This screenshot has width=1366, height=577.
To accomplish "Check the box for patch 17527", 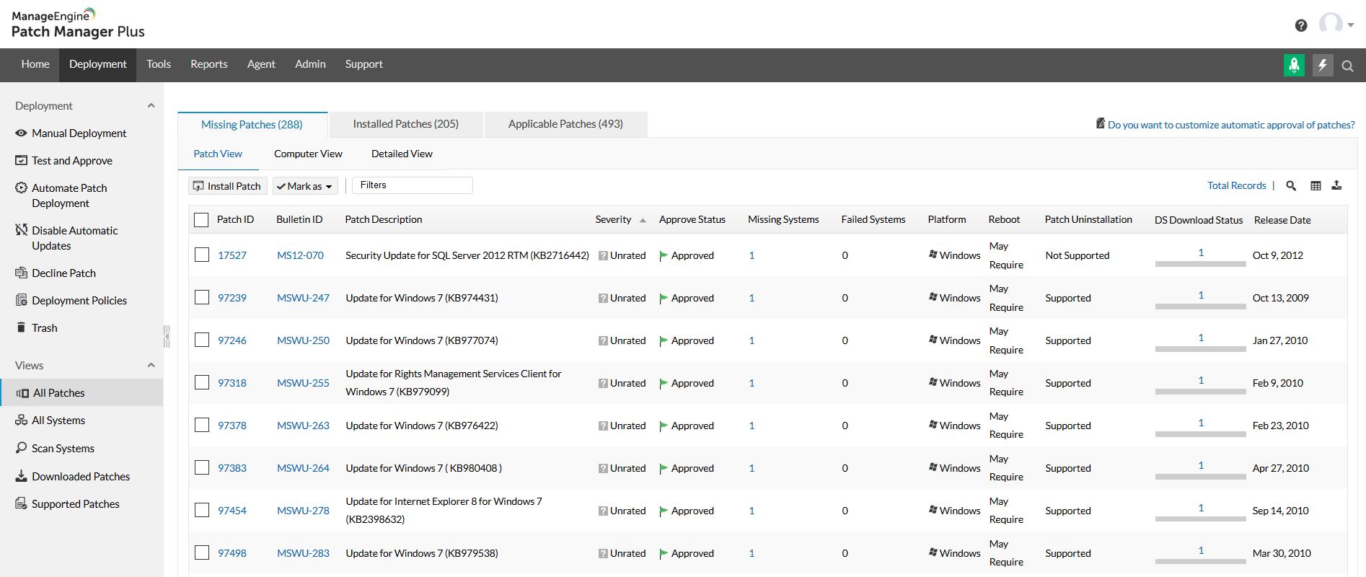I will pyautogui.click(x=202, y=255).
